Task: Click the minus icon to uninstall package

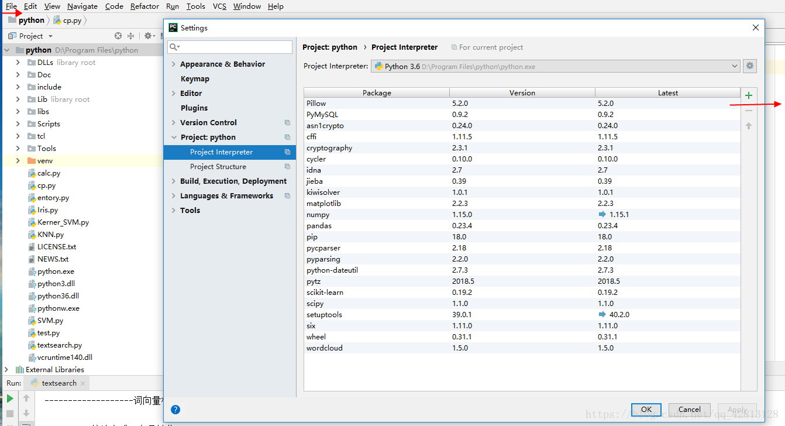Action: pyautogui.click(x=749, y=111)
